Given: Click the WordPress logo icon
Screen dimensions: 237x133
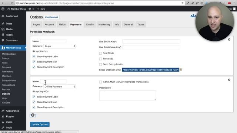Looking at the screenshot, I should pos(3,9).
